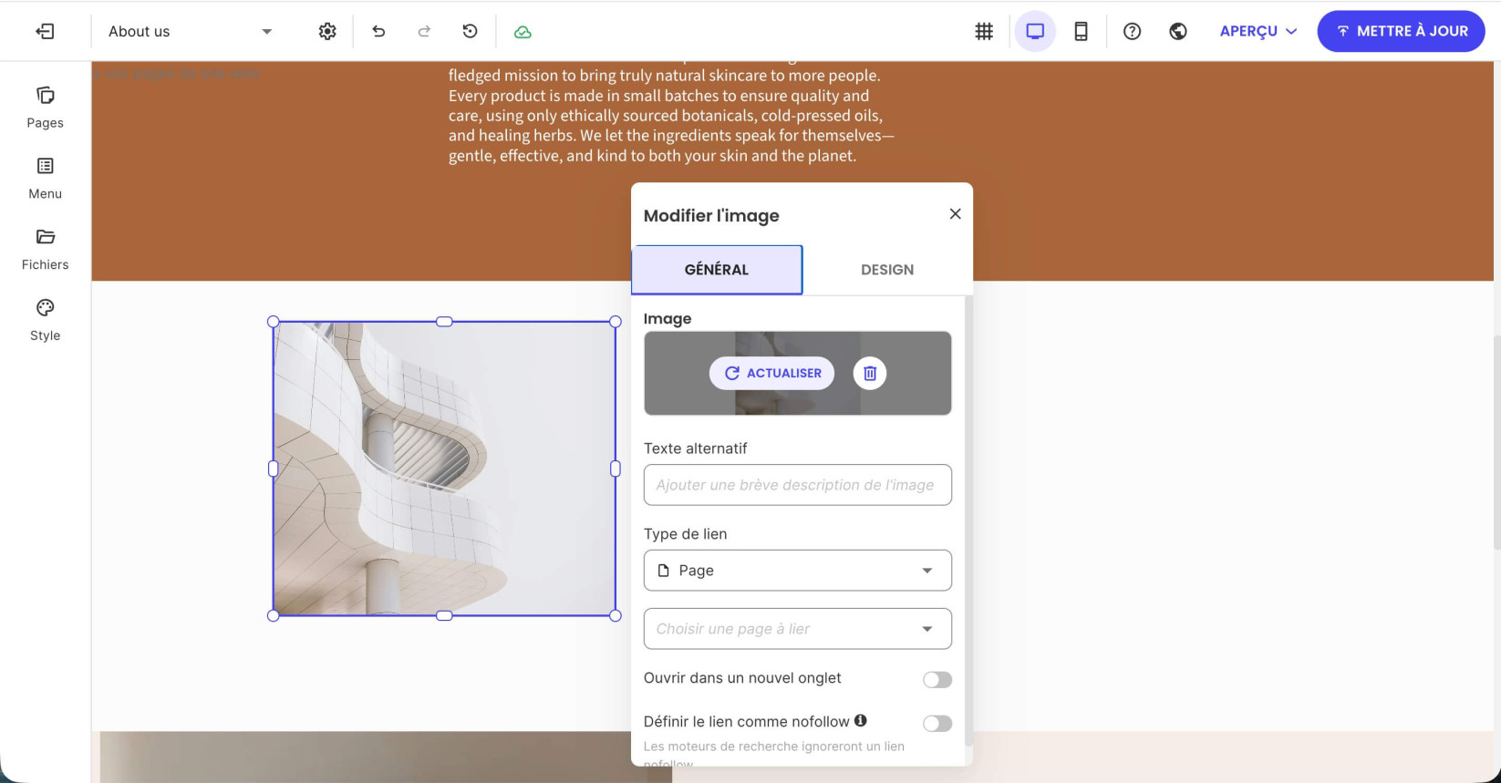Viewport: 1501px width, 783px height.
Task: Switch to mobile preview icon
Action: 1081,31
